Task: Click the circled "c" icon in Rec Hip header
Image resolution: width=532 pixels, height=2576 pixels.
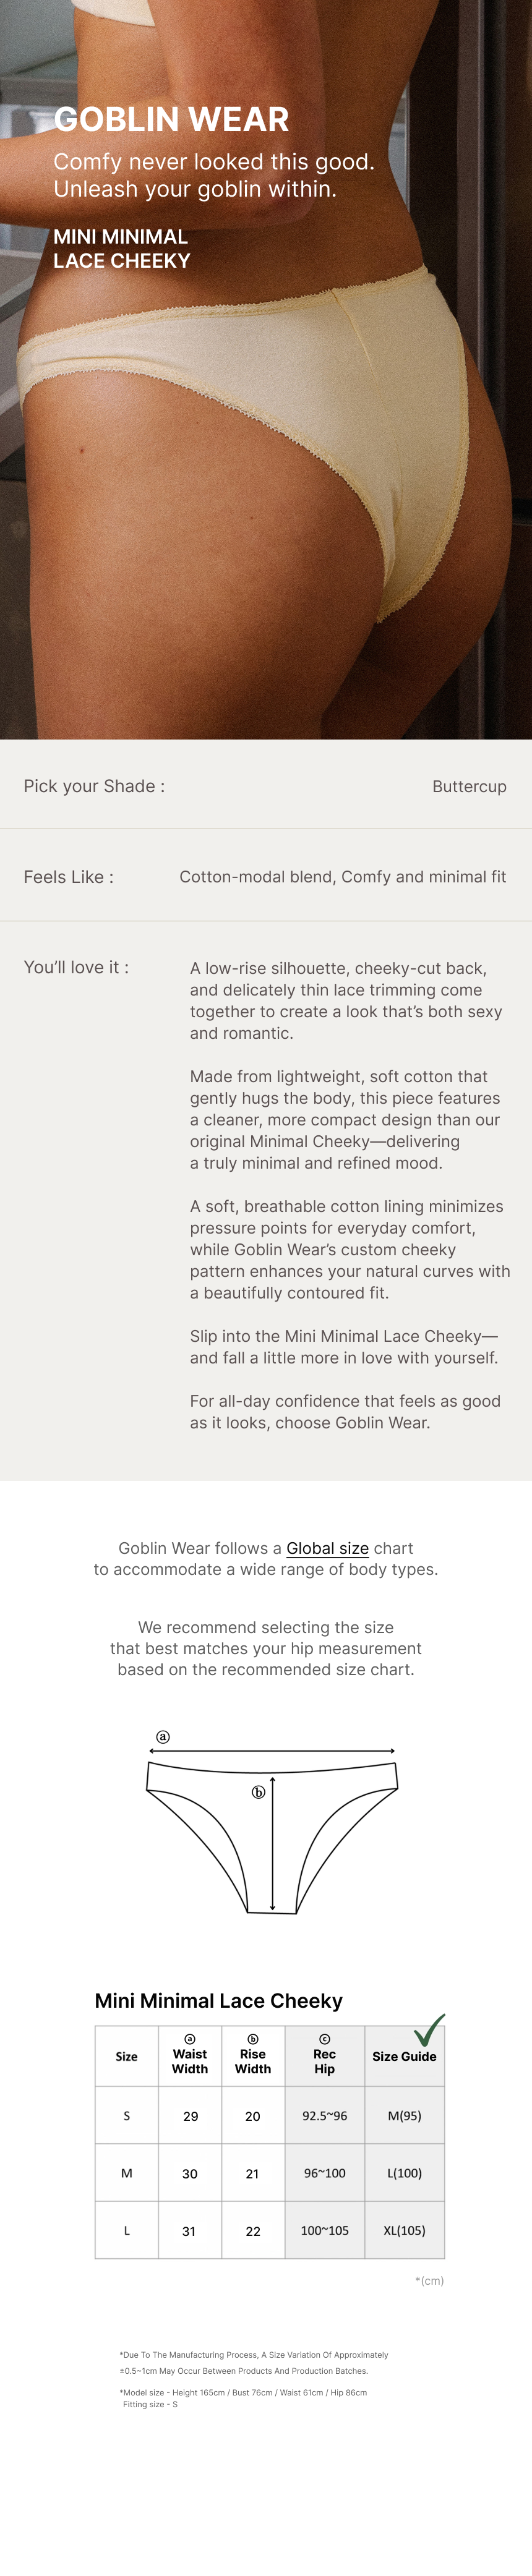Action: 324,2039
